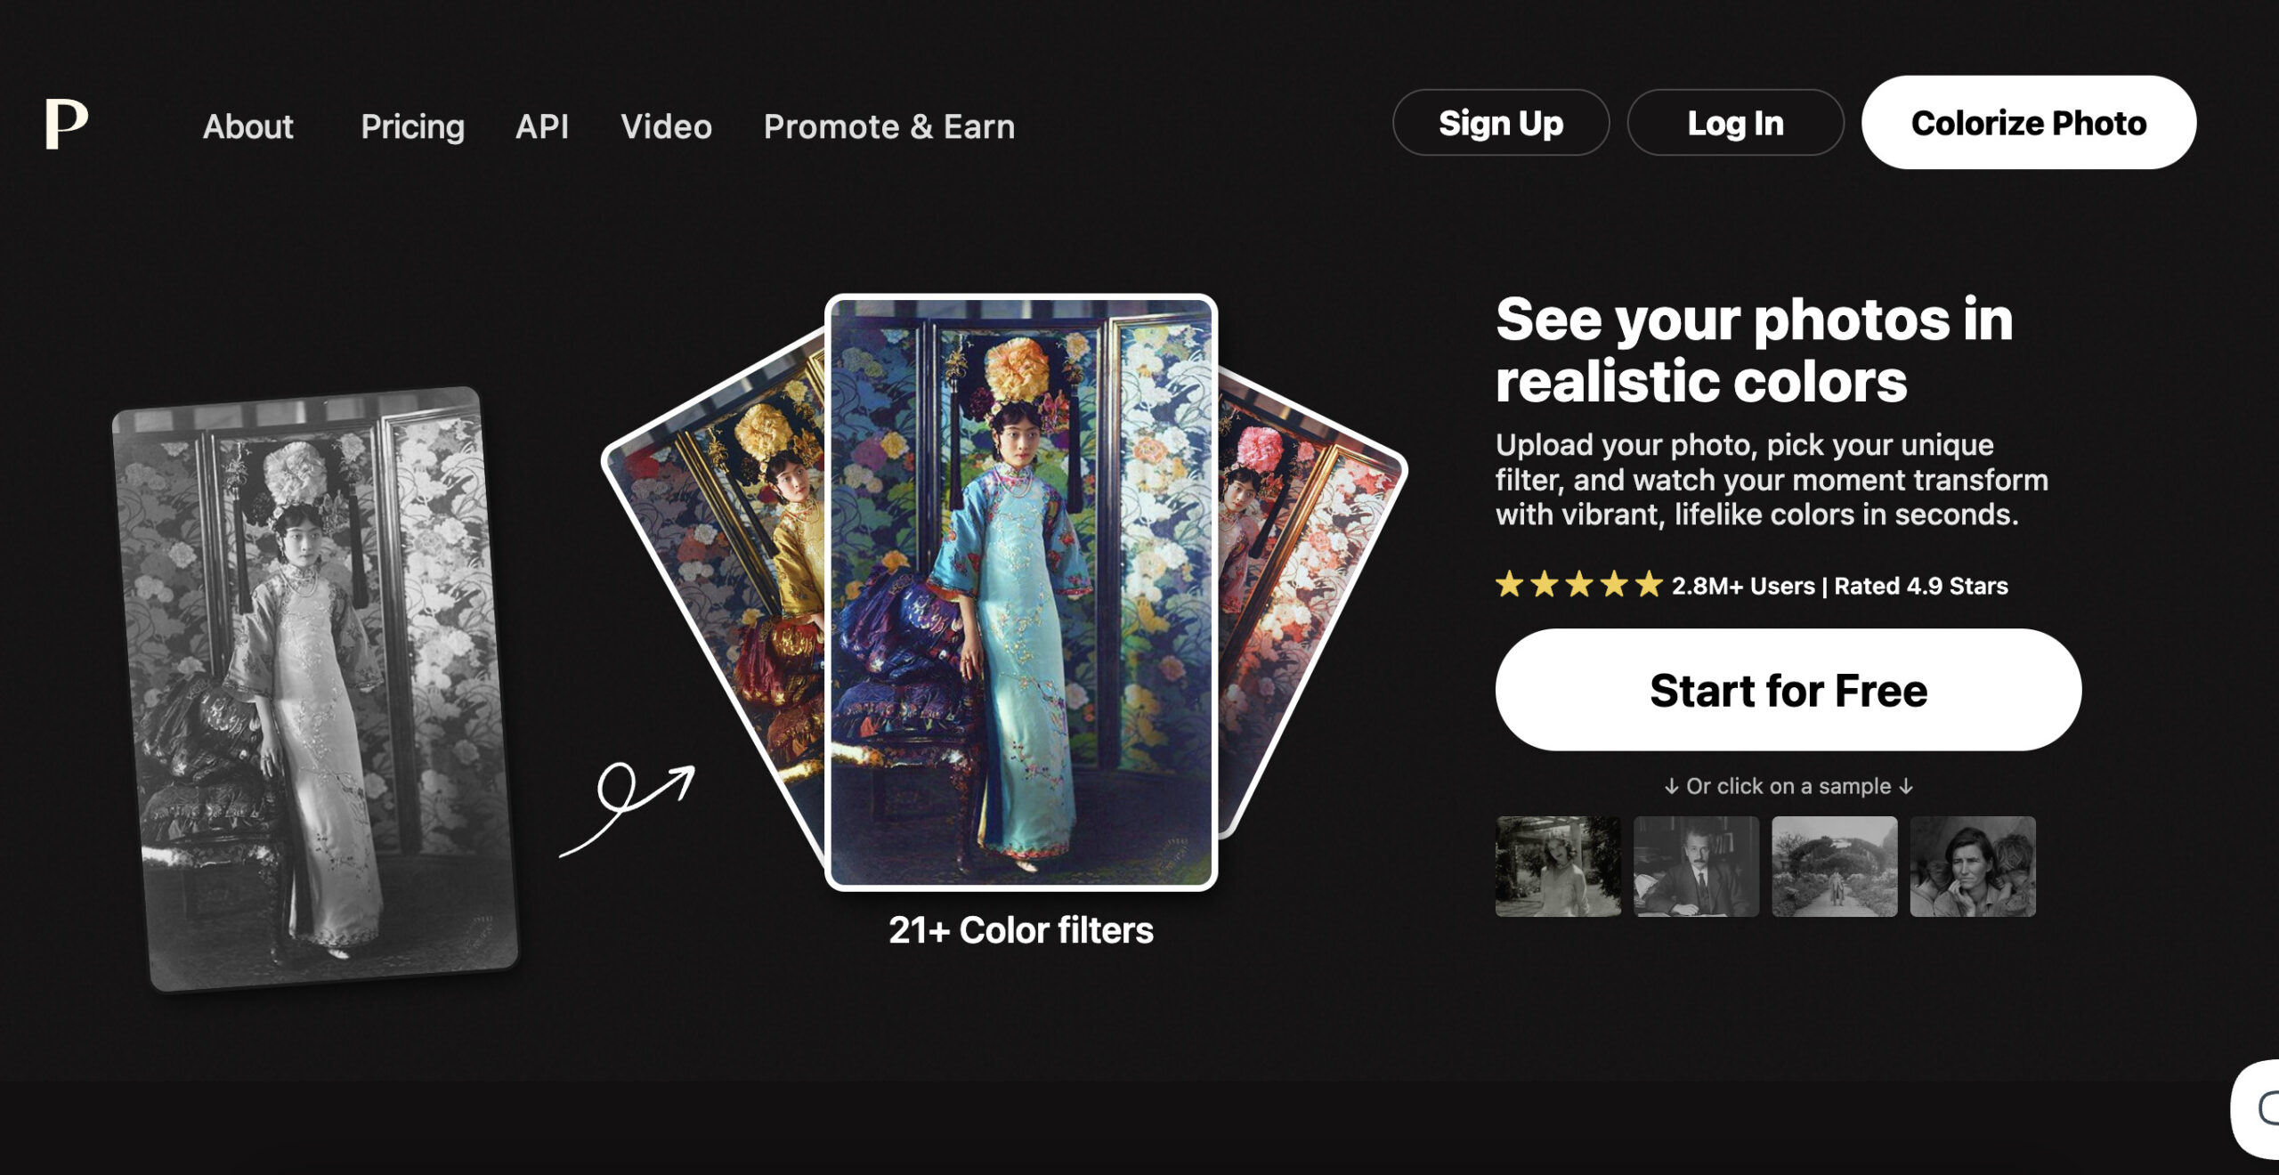2279x1175 pixels.
Task: Open the API link in navigation
Action: [x=541, y=126]
